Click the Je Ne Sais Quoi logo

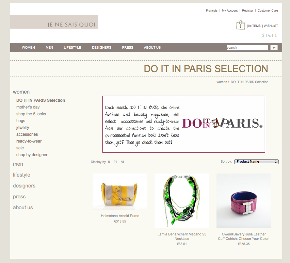coord(54,22)
